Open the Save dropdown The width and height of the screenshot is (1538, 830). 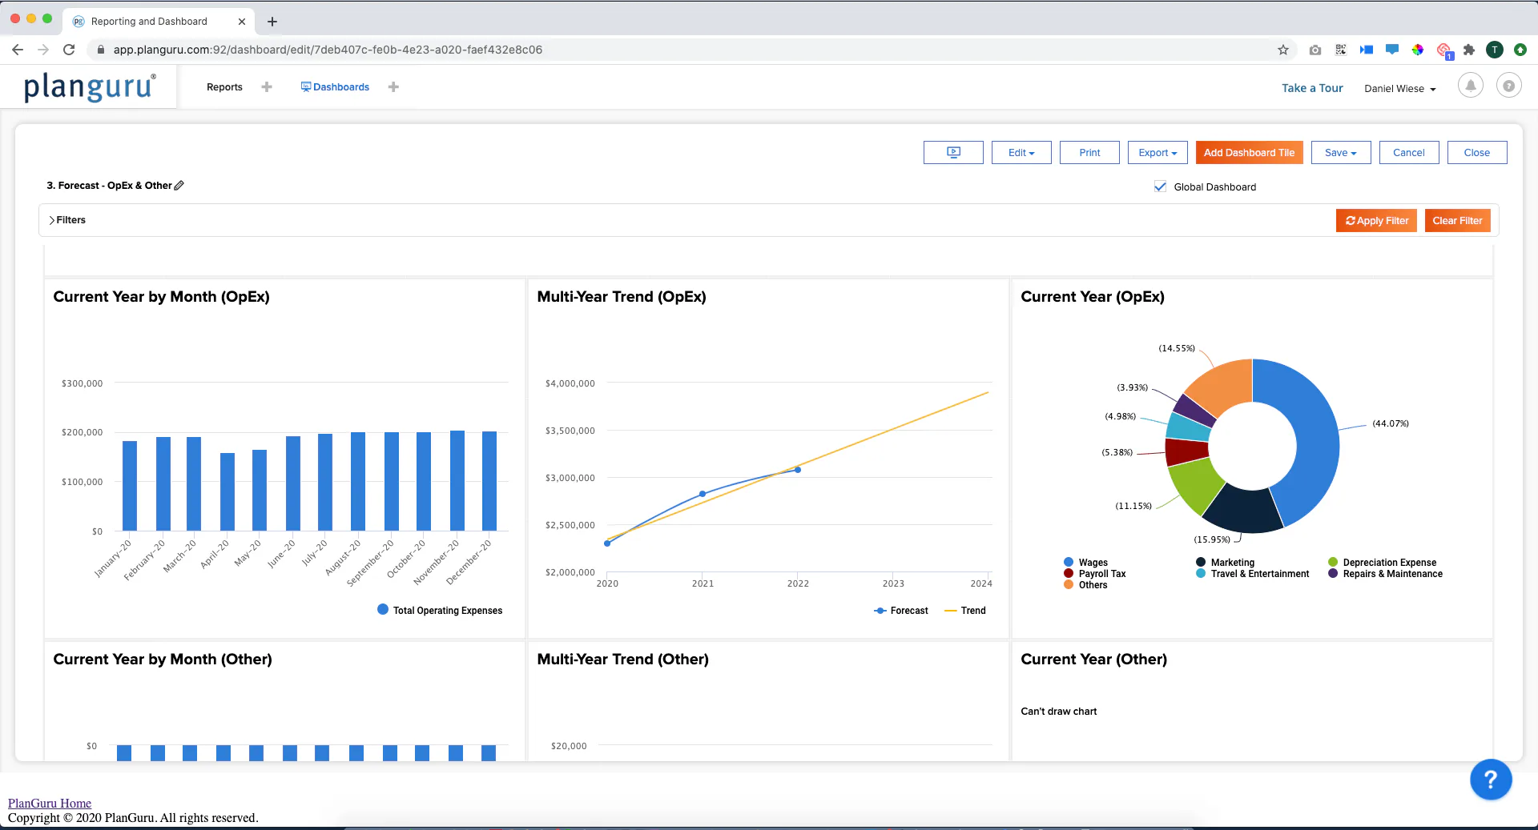(x=1341, y=153)
